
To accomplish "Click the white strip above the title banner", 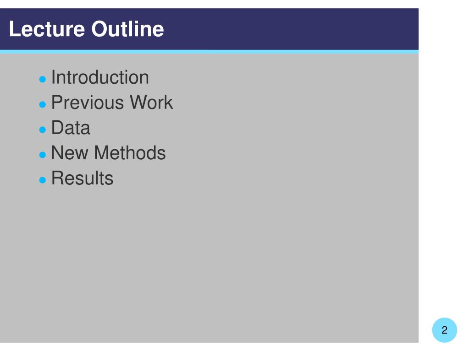I will click(209, 4).
